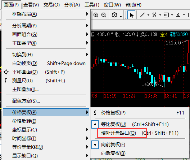This screenshot has width=190, height=160.
Task: Open the 交易(O) menu
Action: pos(51,5)
